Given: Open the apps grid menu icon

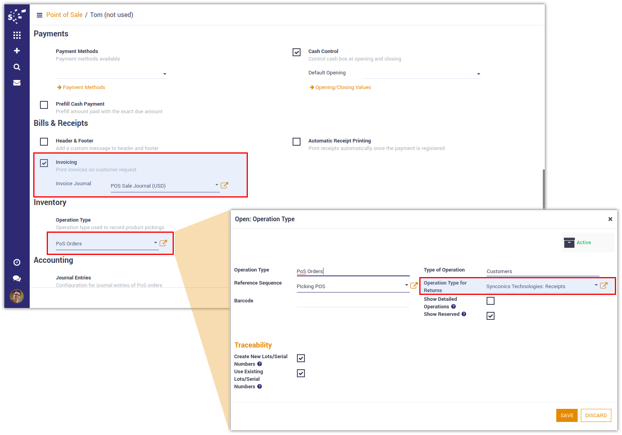Looking at the screenshot, I should 17,35.
